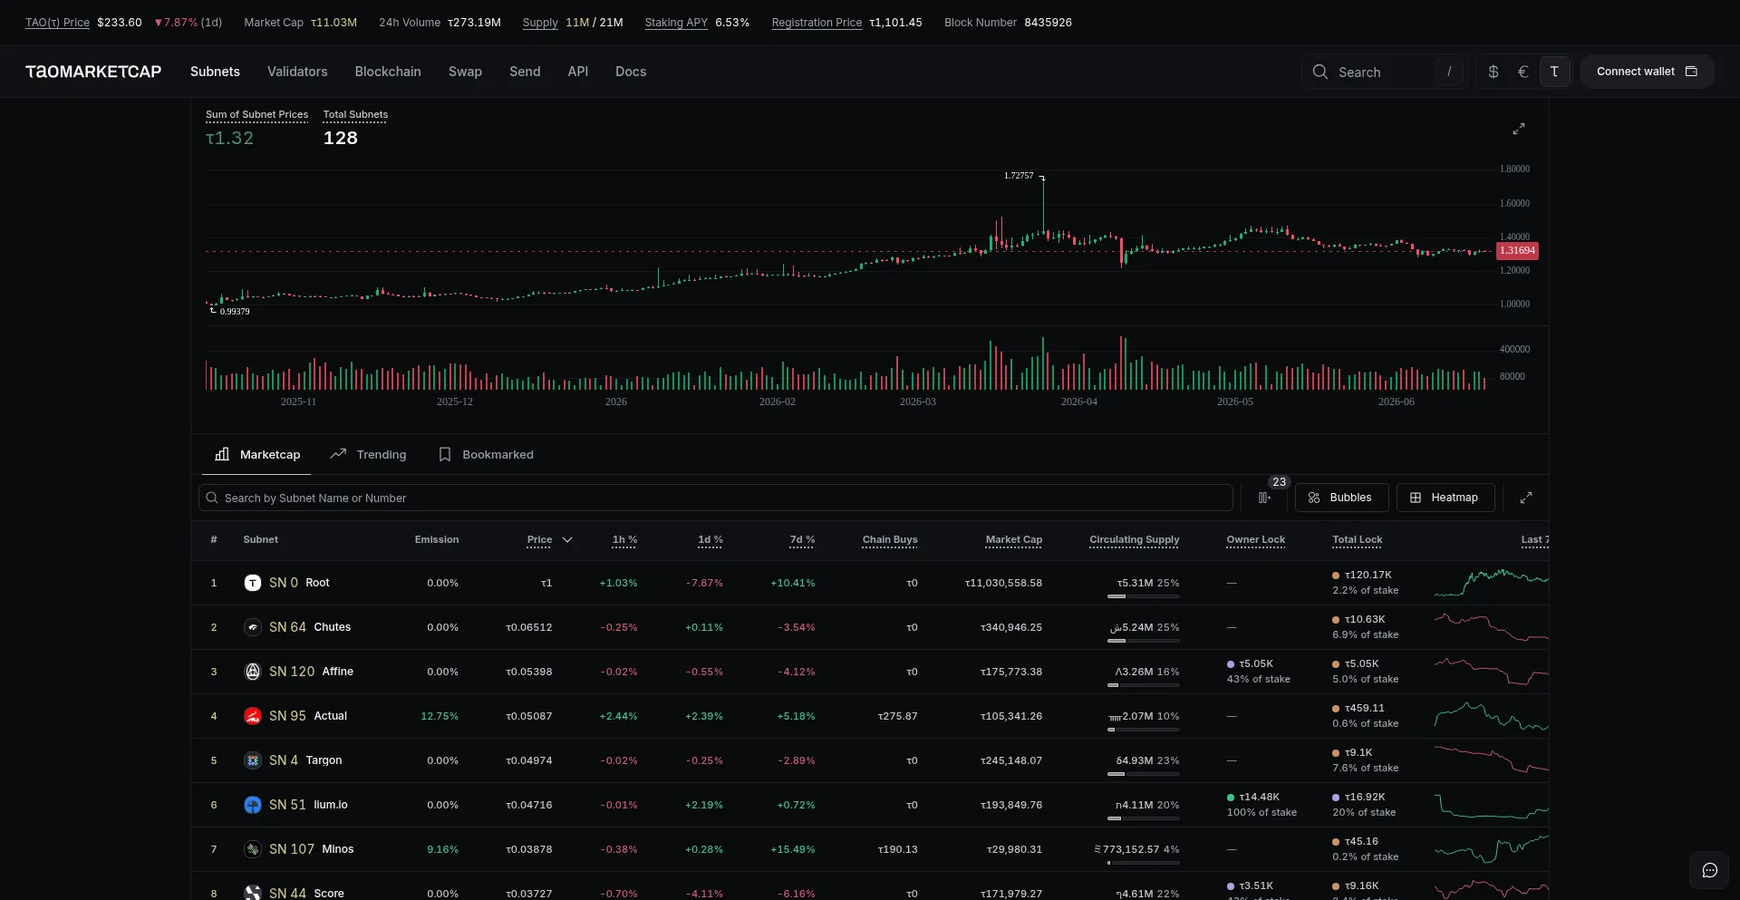
Task: Switch currency display to euro
Action: pyautogui.click(x=1523, y=72)
